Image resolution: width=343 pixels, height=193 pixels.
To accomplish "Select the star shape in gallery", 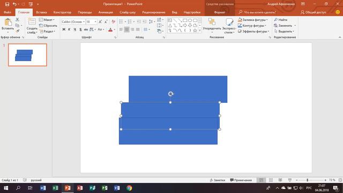I will coord(195,31).
